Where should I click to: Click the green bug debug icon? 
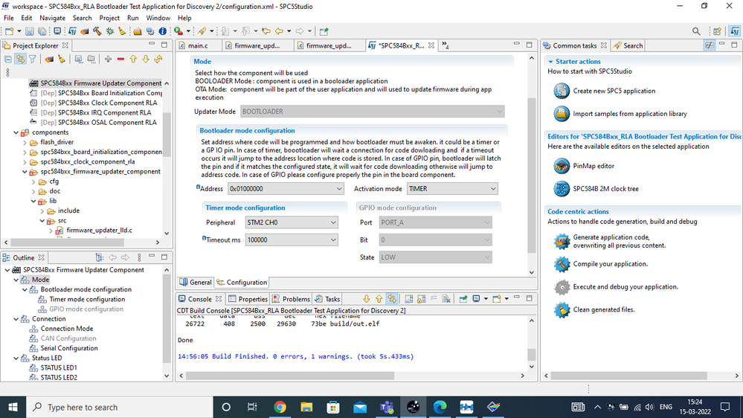click(x=110, y=31)
